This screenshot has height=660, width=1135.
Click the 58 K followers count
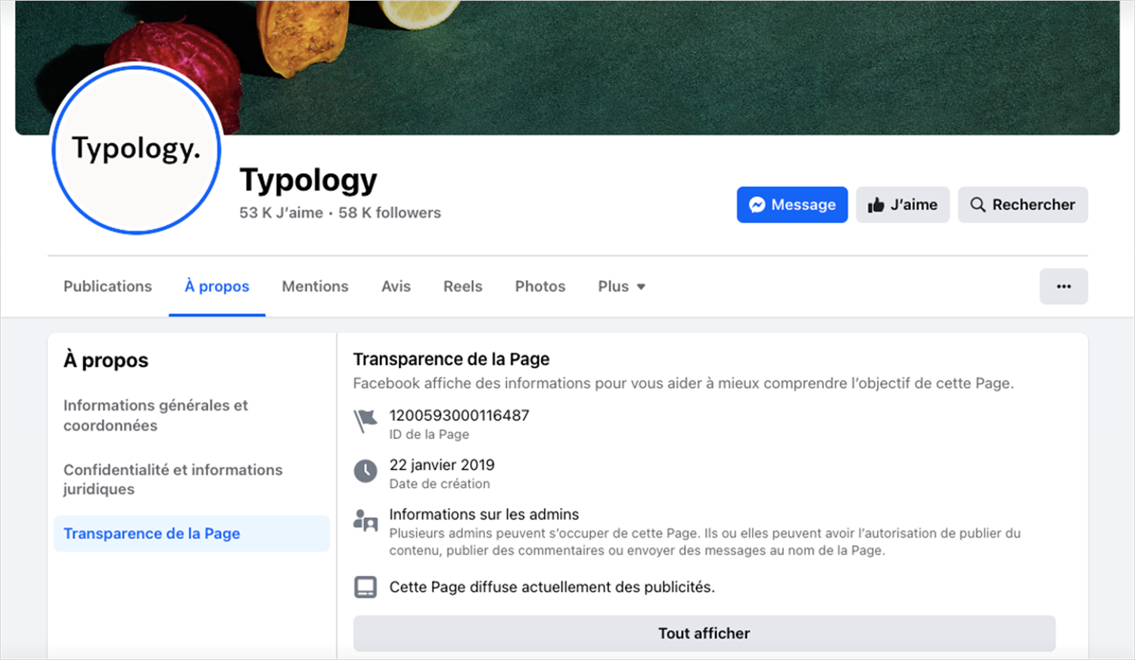coord(390,213)
